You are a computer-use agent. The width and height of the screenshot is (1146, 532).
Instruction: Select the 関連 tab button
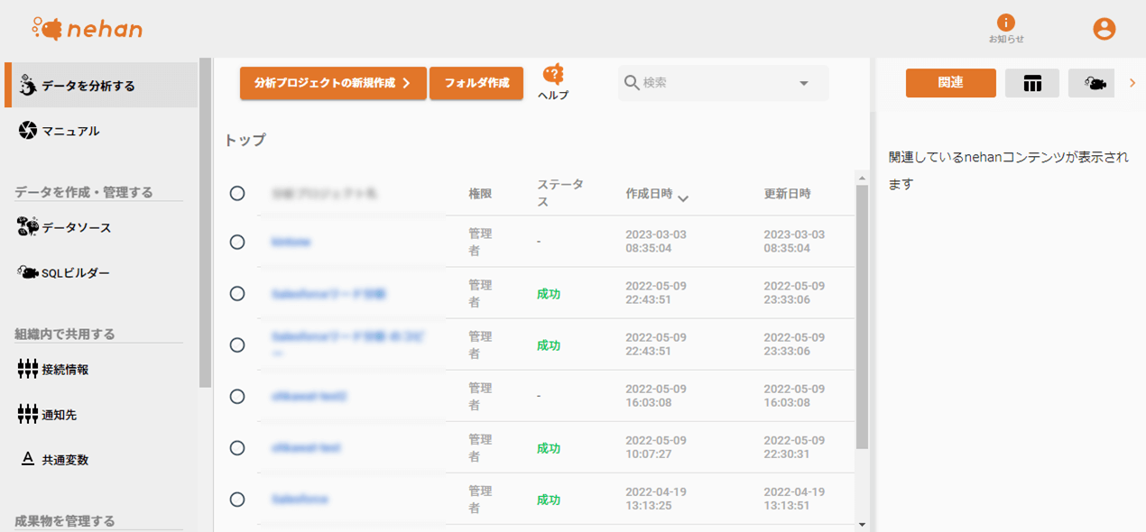point(950,83)
